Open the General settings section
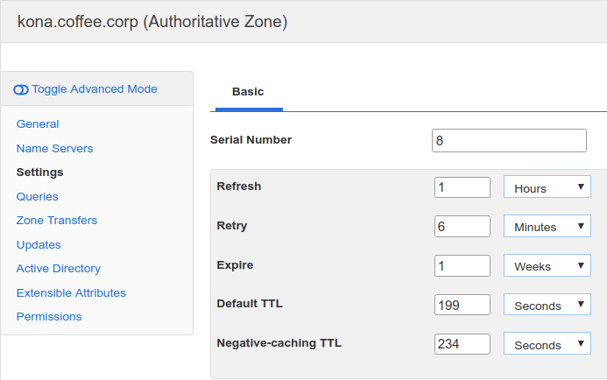Image resolution: width=607 pixels, height=380 pixels. 38,124
